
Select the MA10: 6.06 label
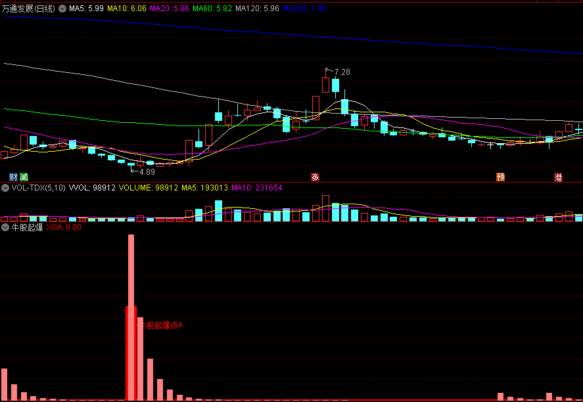point(127,9)
